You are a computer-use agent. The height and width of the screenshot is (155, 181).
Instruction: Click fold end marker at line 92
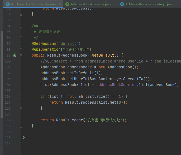click(x=21, y=14)
